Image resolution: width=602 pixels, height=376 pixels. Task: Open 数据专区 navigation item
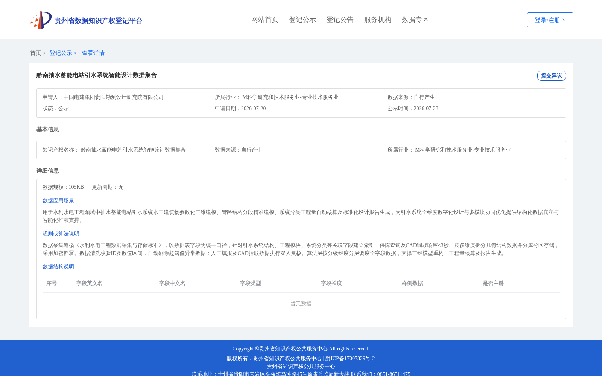415,20
